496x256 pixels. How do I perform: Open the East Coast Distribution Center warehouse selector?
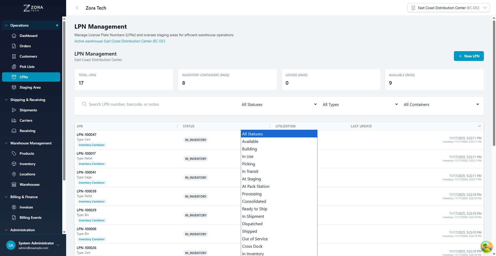click(x=448, y=8)
